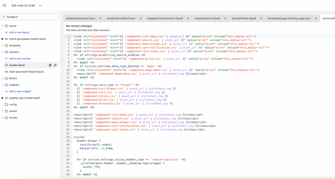Click Add a new section link
The width and height of the screenshot is (335, 179).
pyautogui.click(x=20, y=59)
